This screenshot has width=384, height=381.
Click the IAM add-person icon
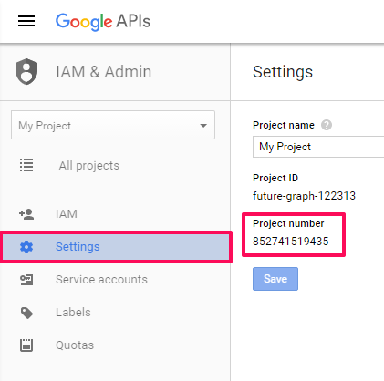pyautogui.click(x=26, y=214)
